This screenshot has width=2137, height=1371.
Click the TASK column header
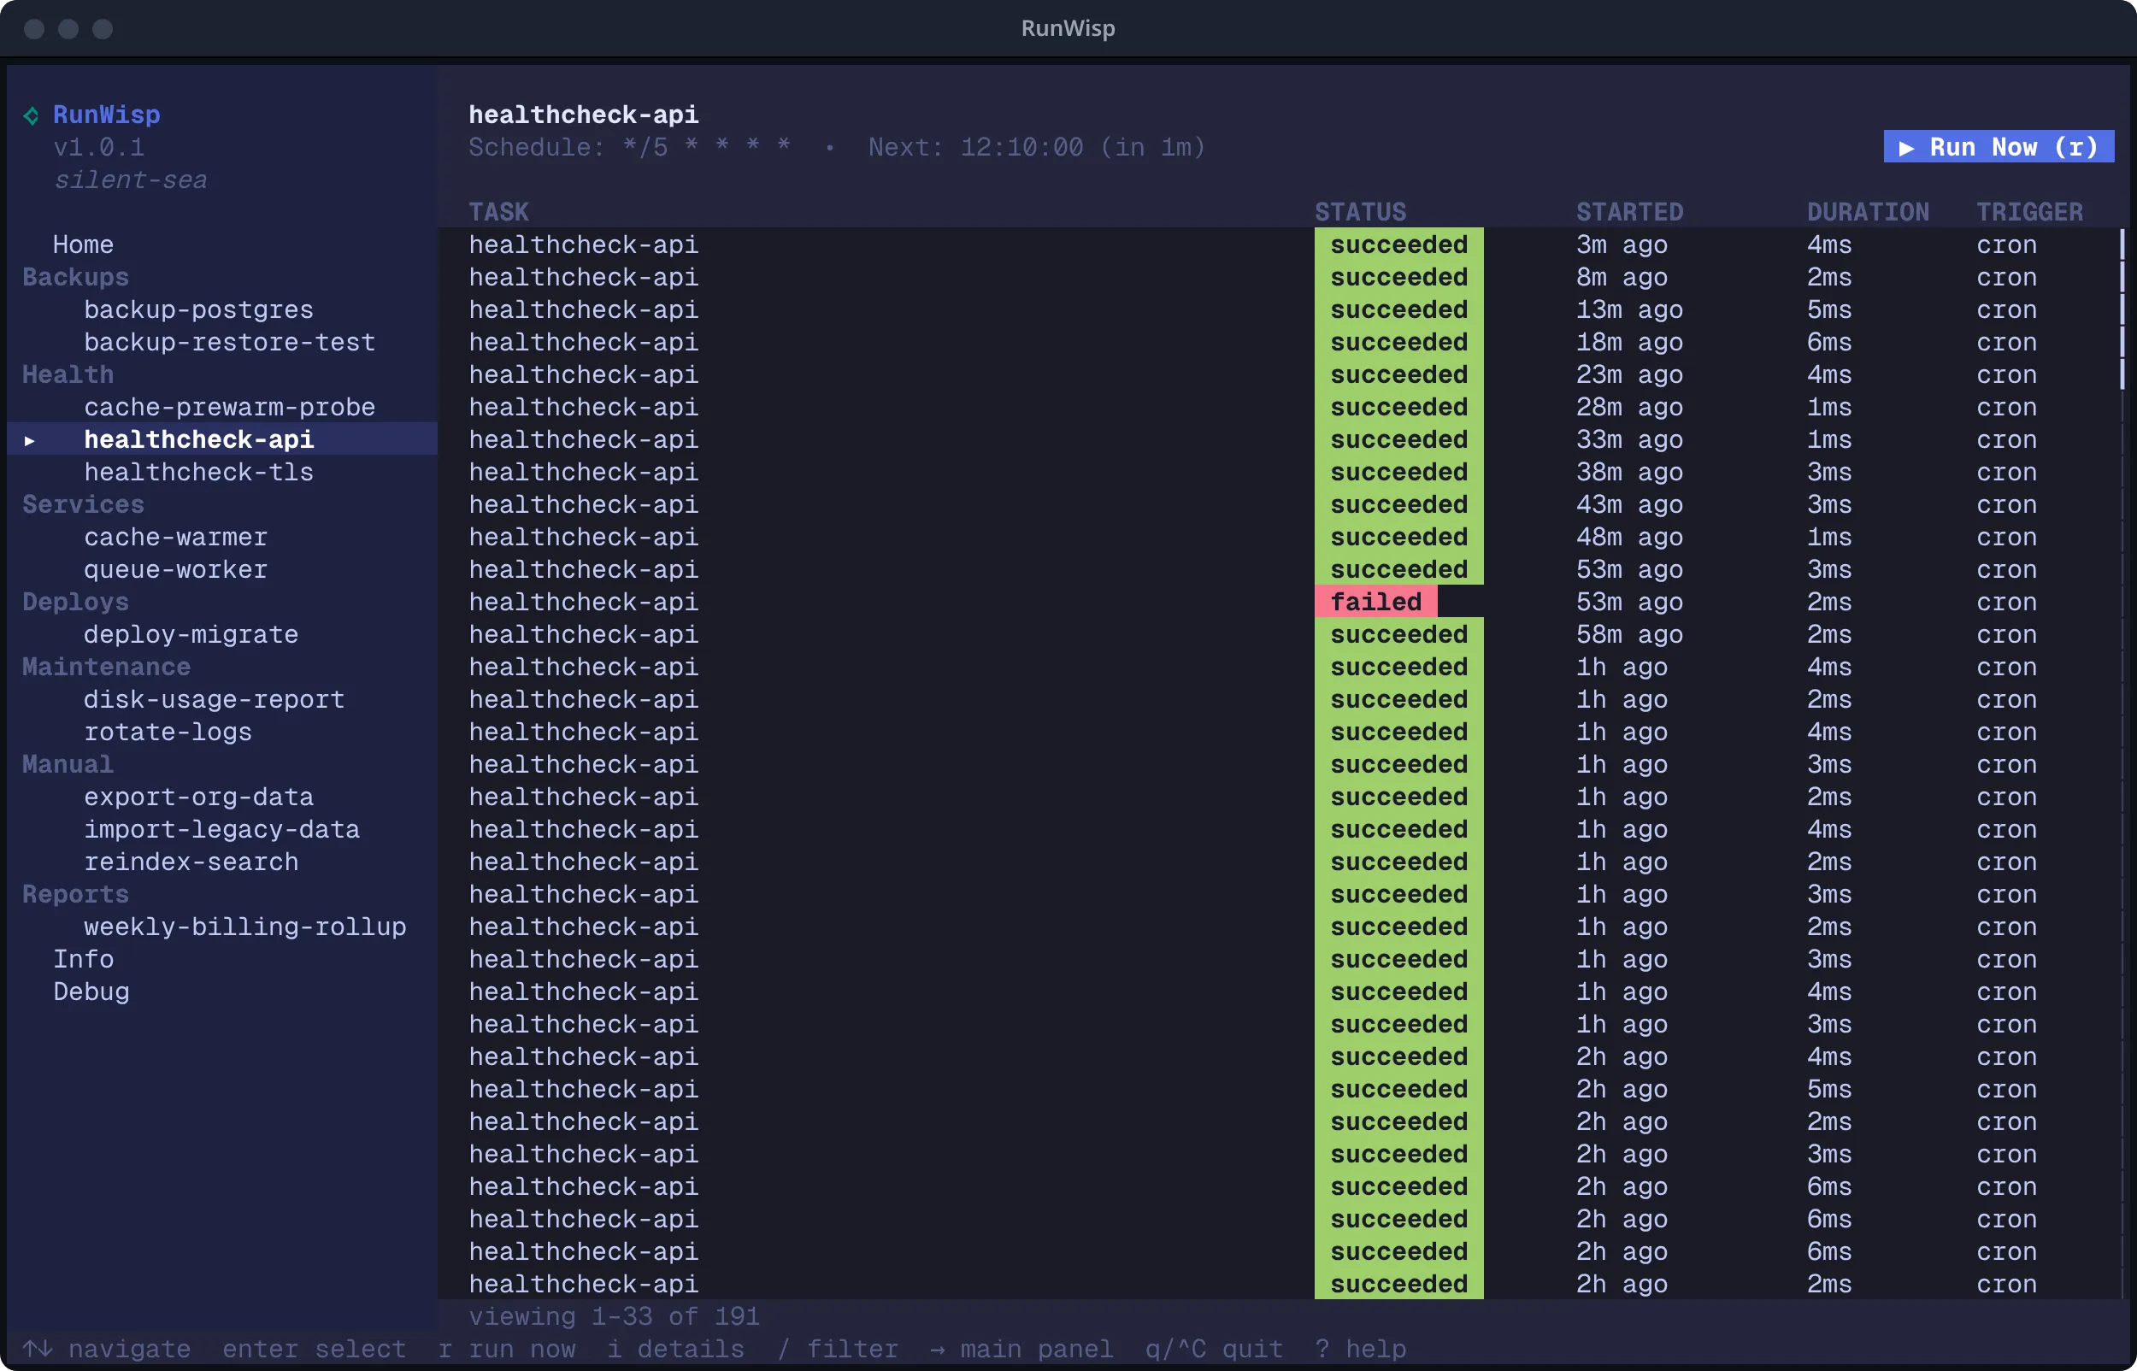pos(498,212)
